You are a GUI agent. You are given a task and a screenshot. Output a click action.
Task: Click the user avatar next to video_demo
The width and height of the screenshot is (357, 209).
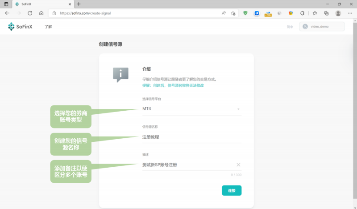coord(305,27)
